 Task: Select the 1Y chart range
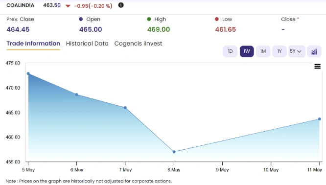[279, 51]
